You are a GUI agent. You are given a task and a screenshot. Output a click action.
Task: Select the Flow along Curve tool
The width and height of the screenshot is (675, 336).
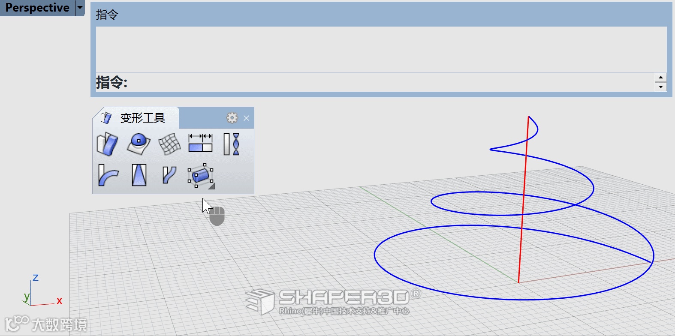(x=169, y=175)
